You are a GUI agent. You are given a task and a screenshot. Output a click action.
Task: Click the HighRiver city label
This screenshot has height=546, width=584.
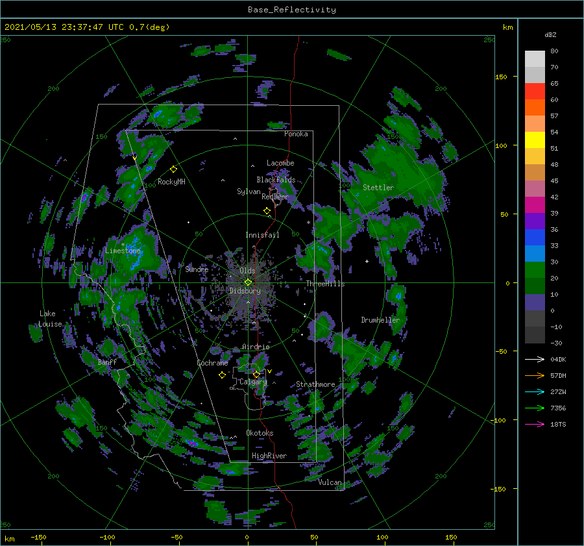pos(269,456)
